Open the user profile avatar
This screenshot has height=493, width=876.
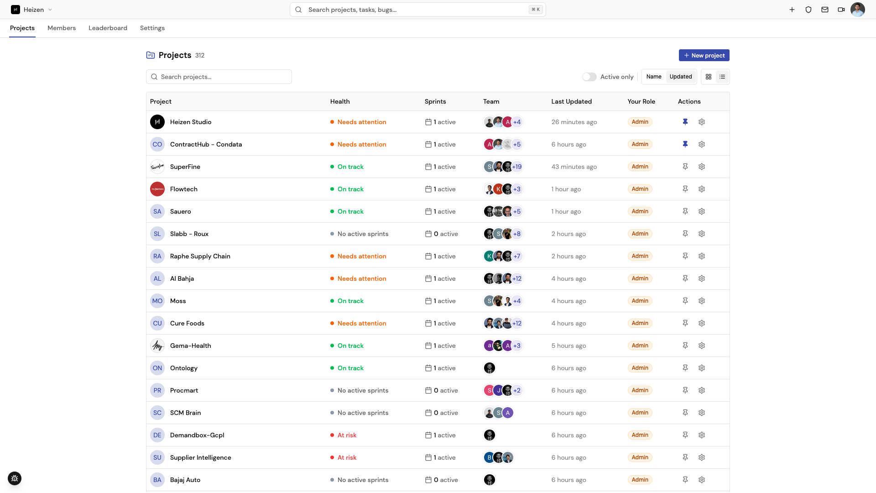click(x=858, y=10)
